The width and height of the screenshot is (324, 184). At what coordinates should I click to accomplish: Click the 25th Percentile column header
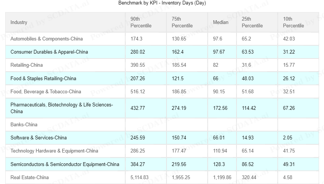click(252, 22)
